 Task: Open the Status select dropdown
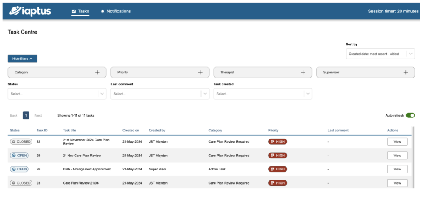(x=57, y=94)
